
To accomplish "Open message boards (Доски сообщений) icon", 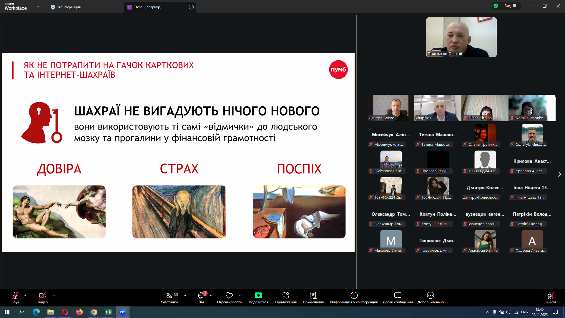I will [398, 295].
